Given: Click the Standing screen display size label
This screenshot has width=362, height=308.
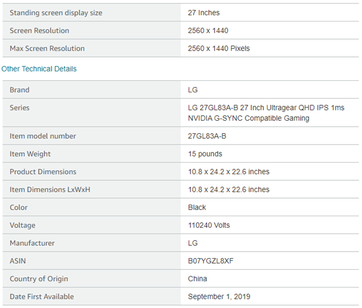Looking at the screenshot, I should (56, 13).
